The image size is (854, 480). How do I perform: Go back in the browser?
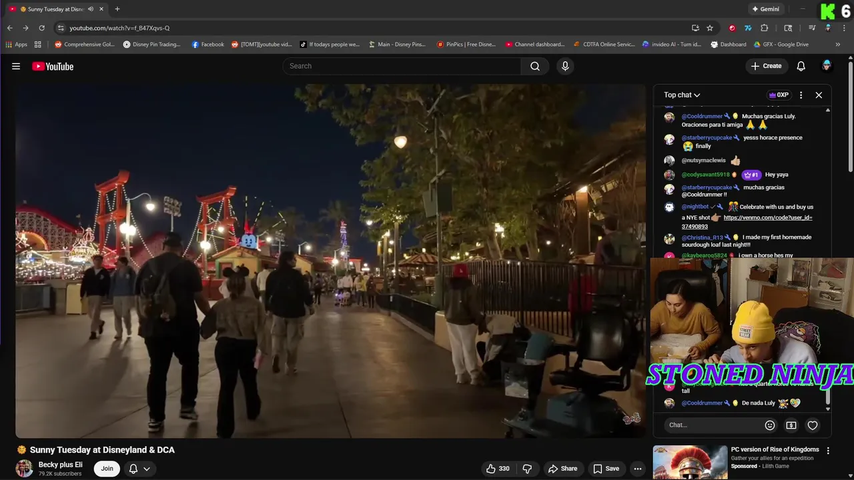[x=9, y=28]
